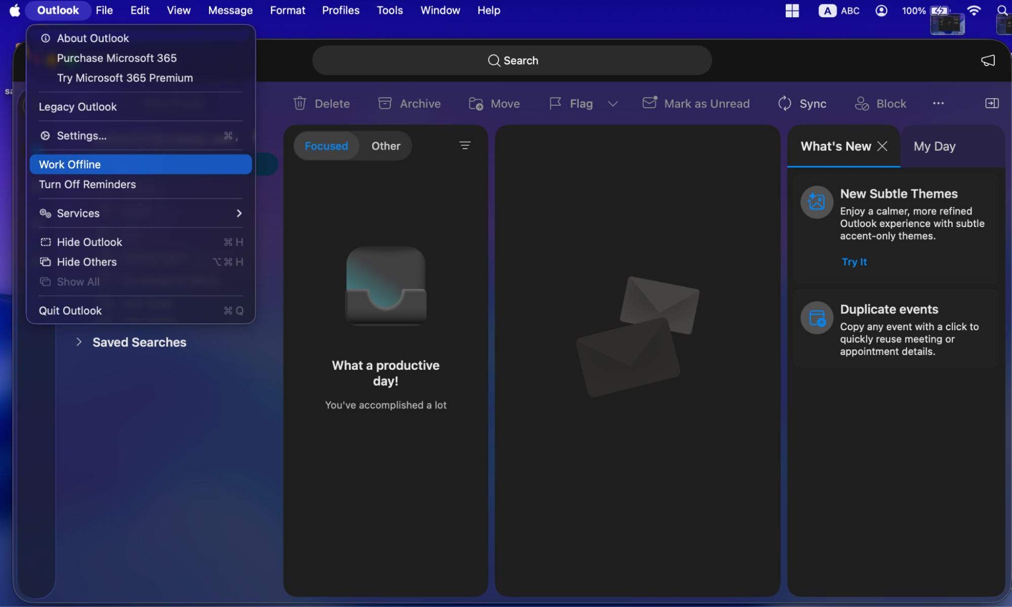
Task: Open the toolbar overflow three-dots menu
Action: point(938,103)
